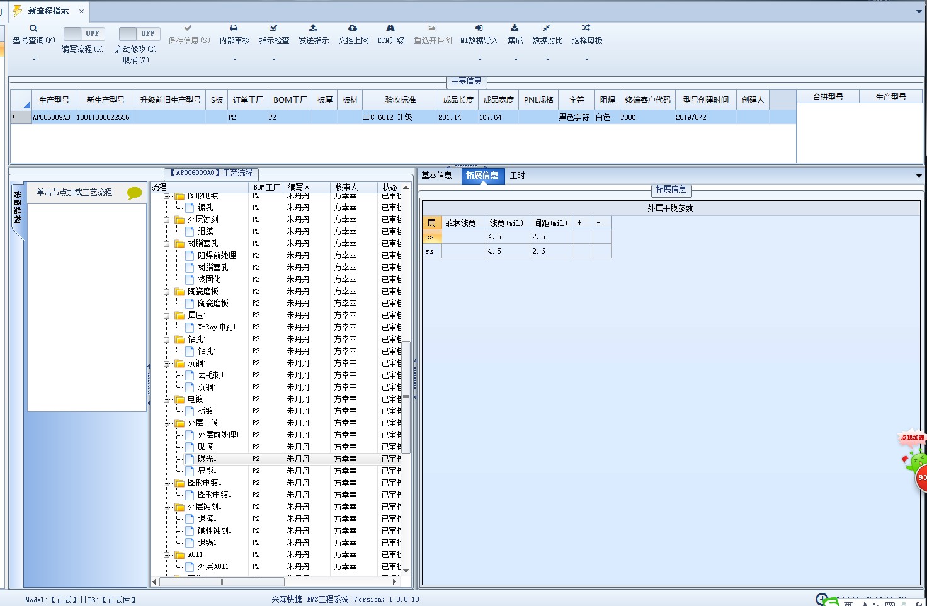Select the AP006009A0 row in main info grid
This screenshot has height=606, width=927.
(403, 117)
